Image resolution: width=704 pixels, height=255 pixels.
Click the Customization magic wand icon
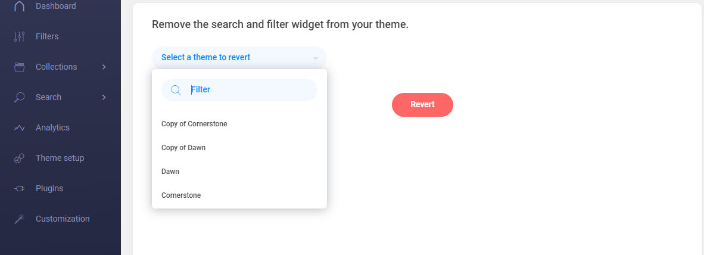(19, 219)
